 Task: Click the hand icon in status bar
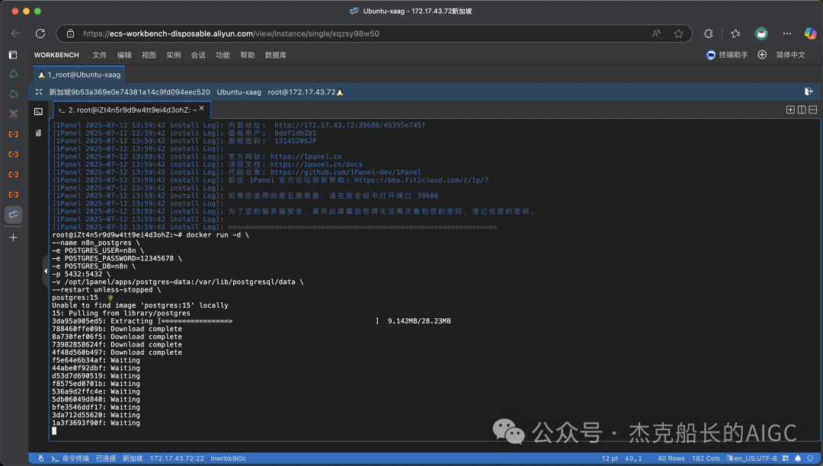[41, 458]
